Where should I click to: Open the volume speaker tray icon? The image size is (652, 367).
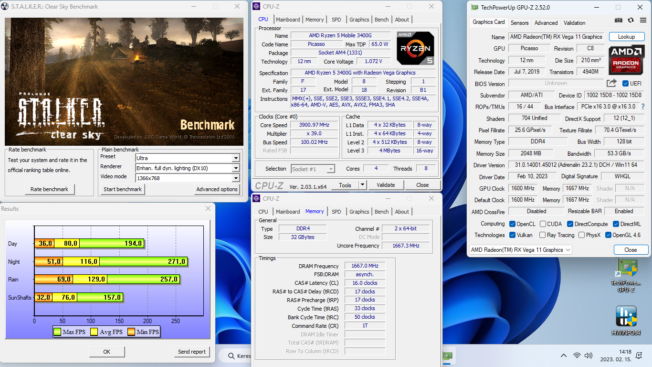pos(589,356)
